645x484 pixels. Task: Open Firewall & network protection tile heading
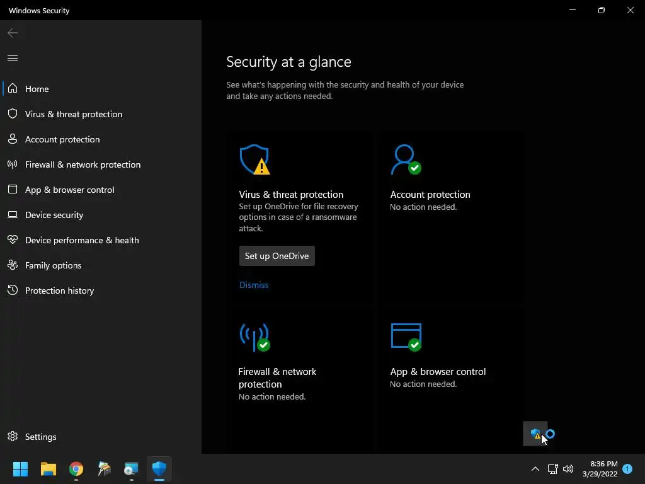click(x=277, y=378)
